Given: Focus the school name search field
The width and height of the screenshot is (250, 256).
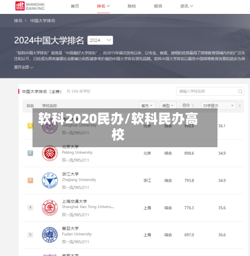Looking at the screenshot, I should click(210, 91).
